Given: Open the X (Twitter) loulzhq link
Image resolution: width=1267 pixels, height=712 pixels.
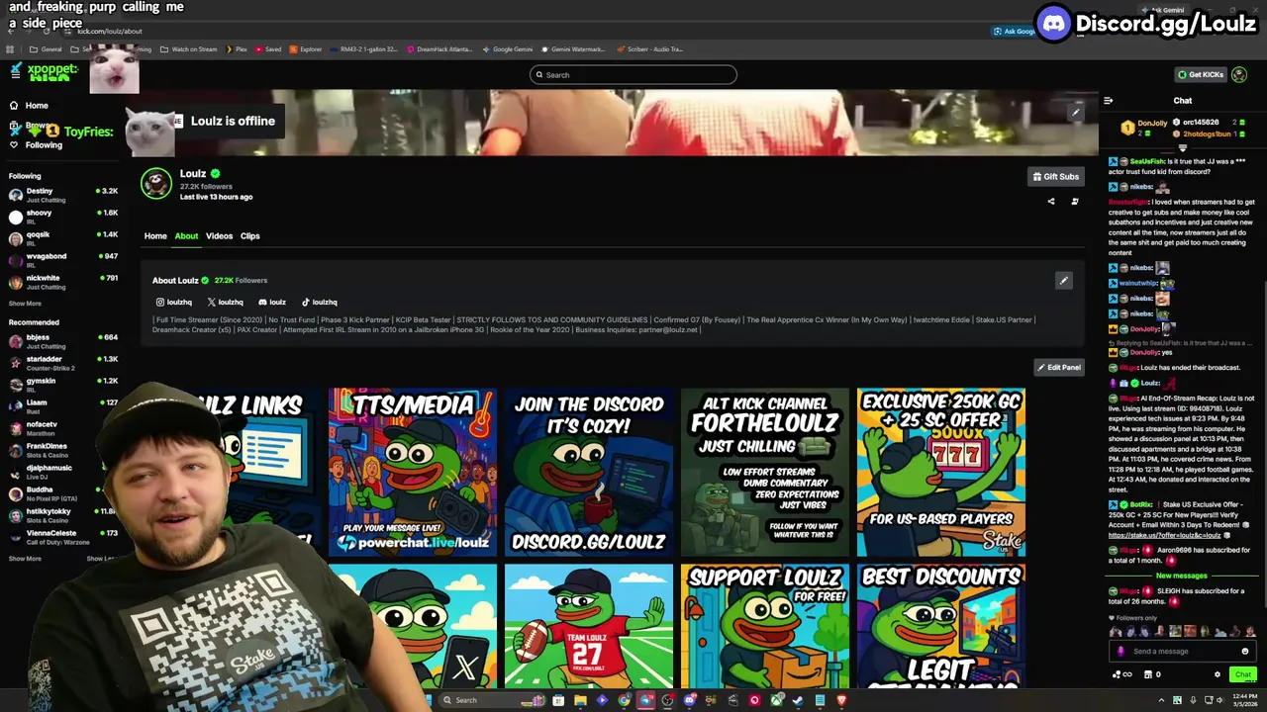Looking at the screenshot, I should [x=226, y=302].
